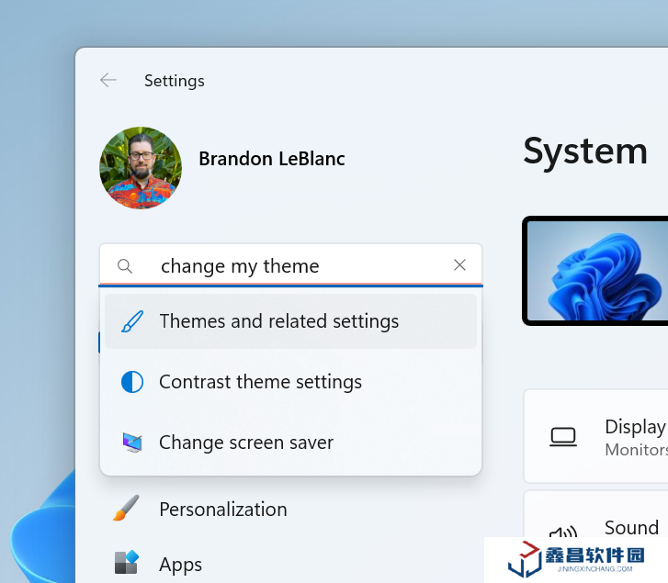Click the magnifier icon in the search box

tap(126, 266)
